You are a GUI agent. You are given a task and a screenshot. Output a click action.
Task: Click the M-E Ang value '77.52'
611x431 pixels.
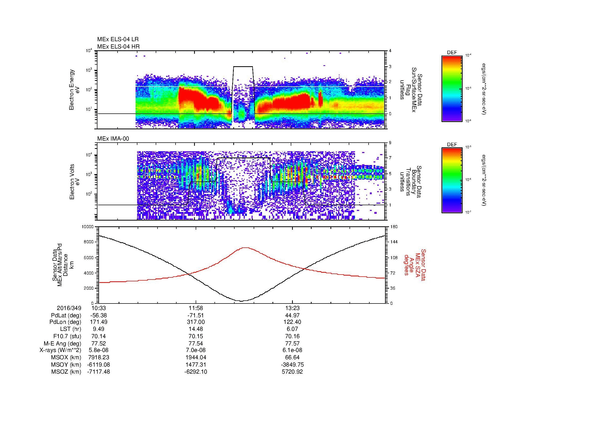pyautogui.click(x=98, y=344)
